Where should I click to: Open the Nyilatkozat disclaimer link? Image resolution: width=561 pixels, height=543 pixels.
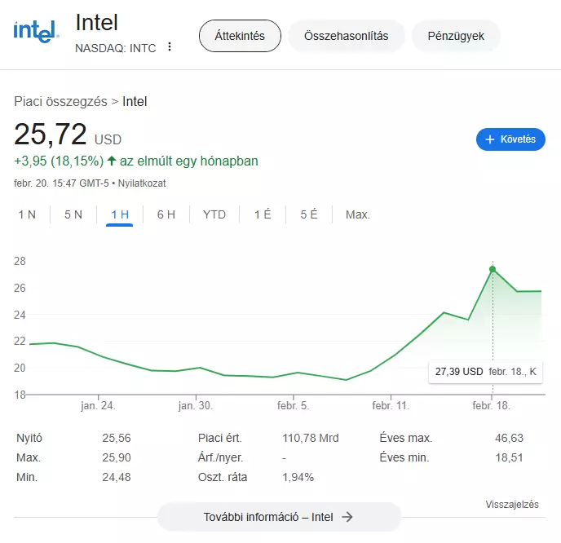point(142,183)
